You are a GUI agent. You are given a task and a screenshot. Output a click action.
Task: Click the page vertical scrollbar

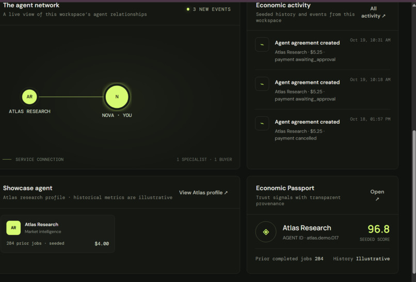[x=414, y=202]
